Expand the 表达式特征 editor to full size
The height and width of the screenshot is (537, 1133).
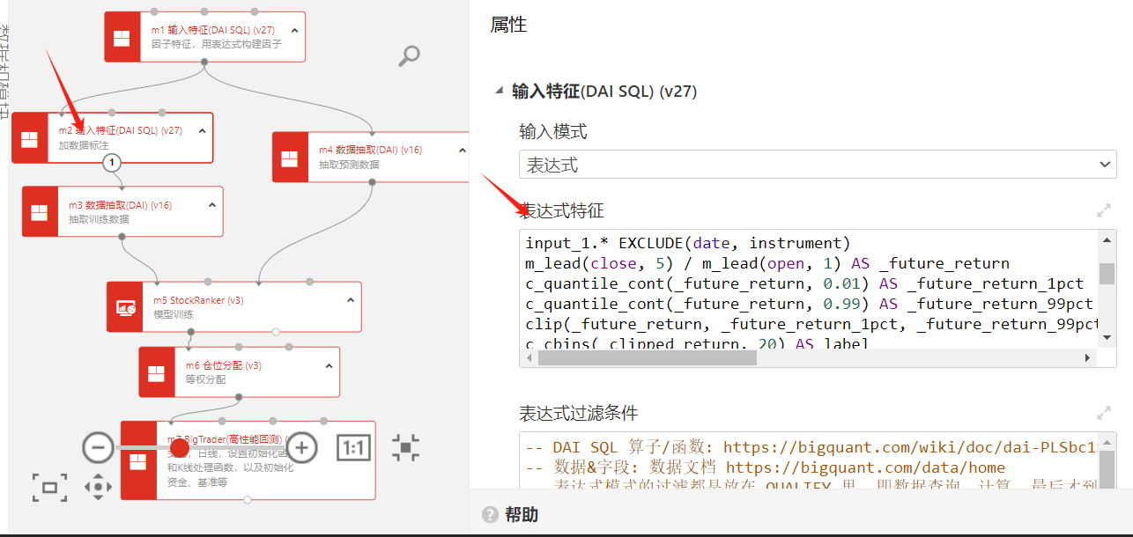pos(1103,211)
